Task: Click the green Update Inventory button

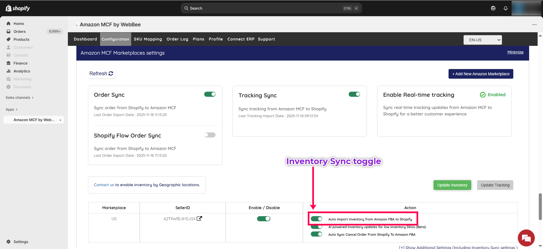Action: tap(452, 185)
